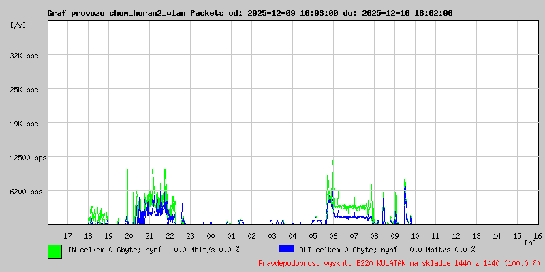Click the 25K pps axis label
This screenshot has height=272, width=545.
pyautogui.click(x=24, y=90)
